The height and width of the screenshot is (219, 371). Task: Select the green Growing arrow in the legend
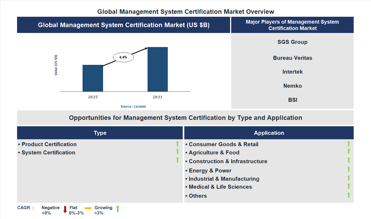click(x=118, y=210)
